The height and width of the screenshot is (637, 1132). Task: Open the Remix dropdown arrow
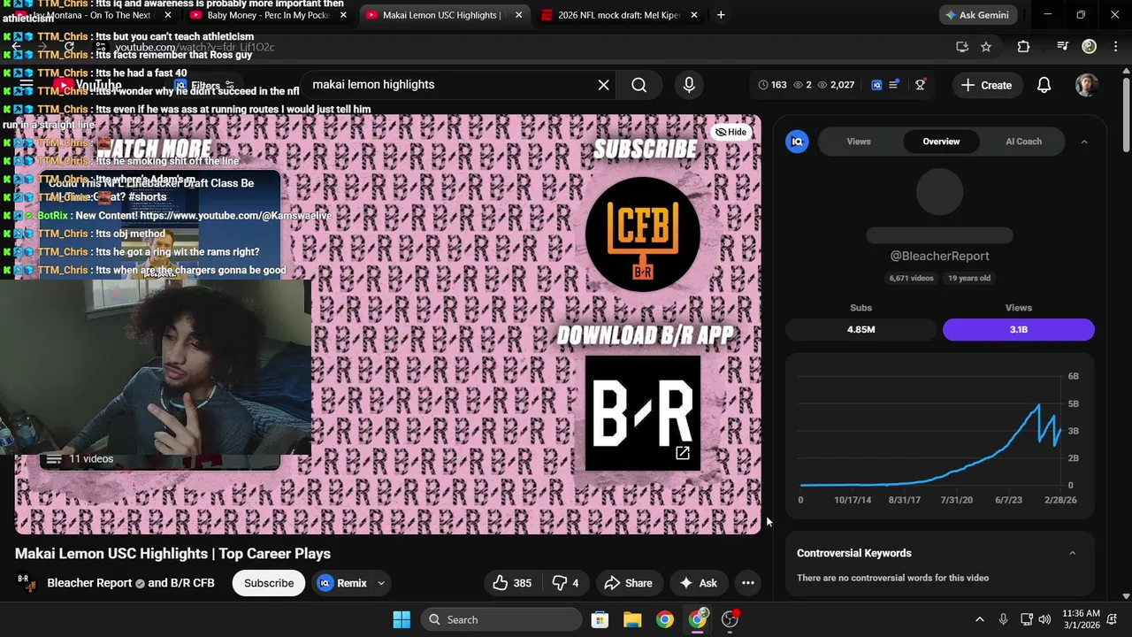pyautogui.click(x=381, y=583)
